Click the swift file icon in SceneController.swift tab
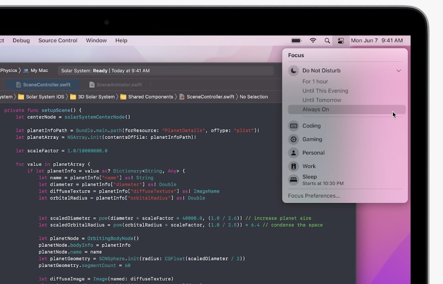Viewport: 443px width, 284px height. (x=18, y=85)
